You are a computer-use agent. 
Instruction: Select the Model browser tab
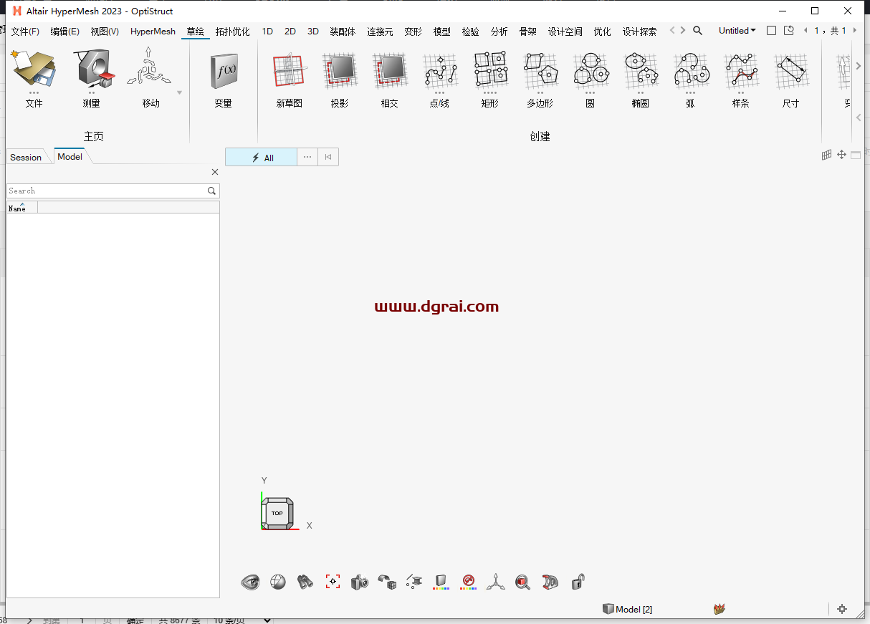(70, 156)
